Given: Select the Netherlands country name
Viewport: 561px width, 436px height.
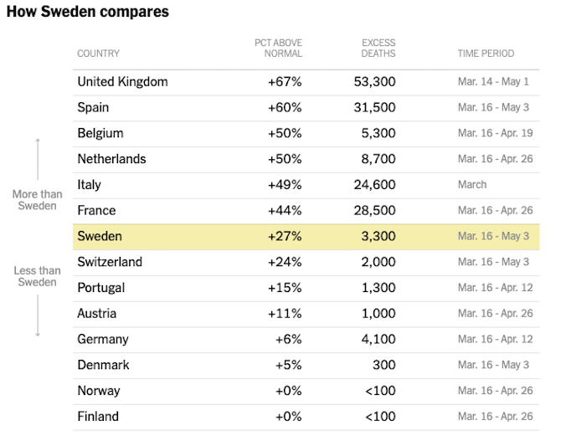Looking at the screenshot, I should pos(111,159).
